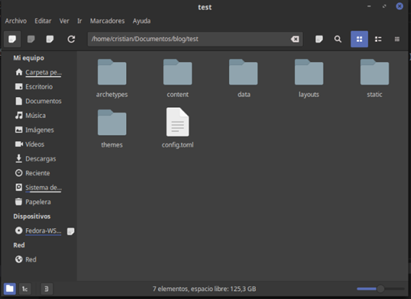This screenshot has width=411, height=299.
Task: Switch to list view
Action: tap(378, 39)
